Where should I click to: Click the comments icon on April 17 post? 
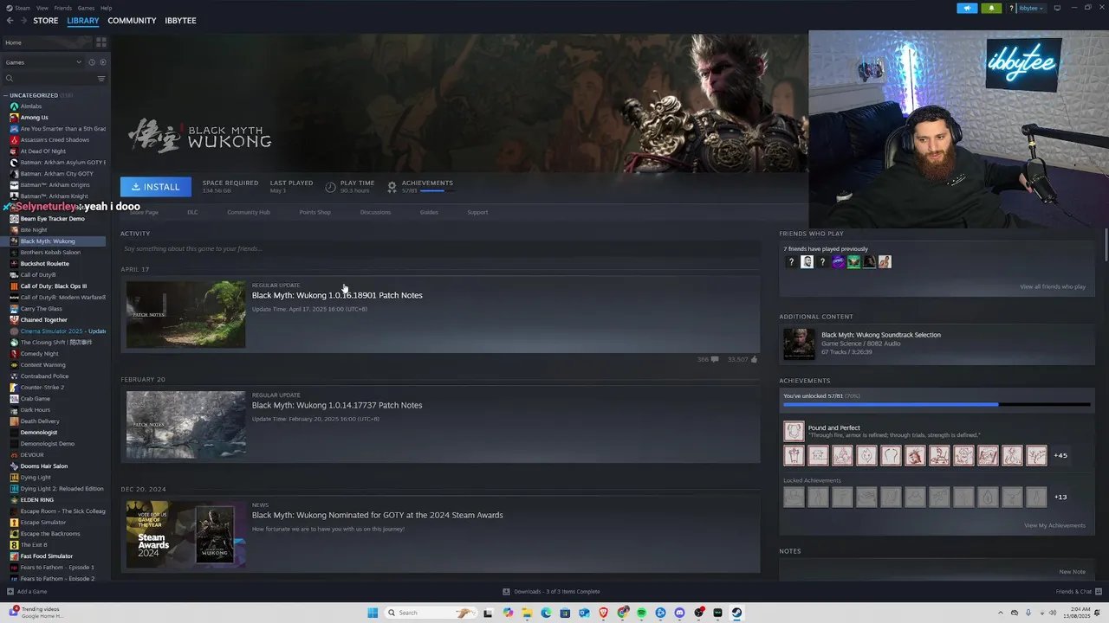(715, 359)
